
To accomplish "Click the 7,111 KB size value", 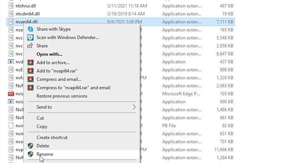I will tap(225, 22).
